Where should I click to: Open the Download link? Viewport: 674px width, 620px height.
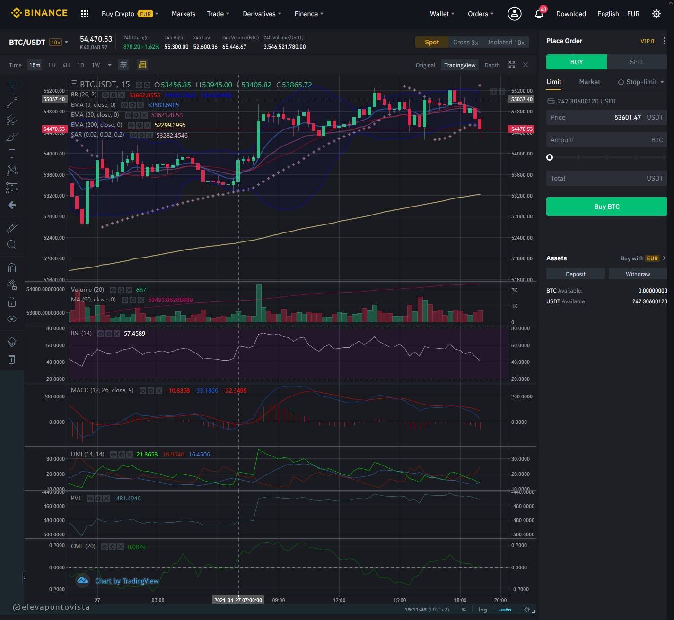click(571, 14)
